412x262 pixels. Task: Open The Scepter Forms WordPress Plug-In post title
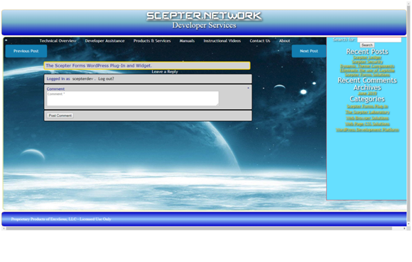pyautogui.click(x=99, y=65)
